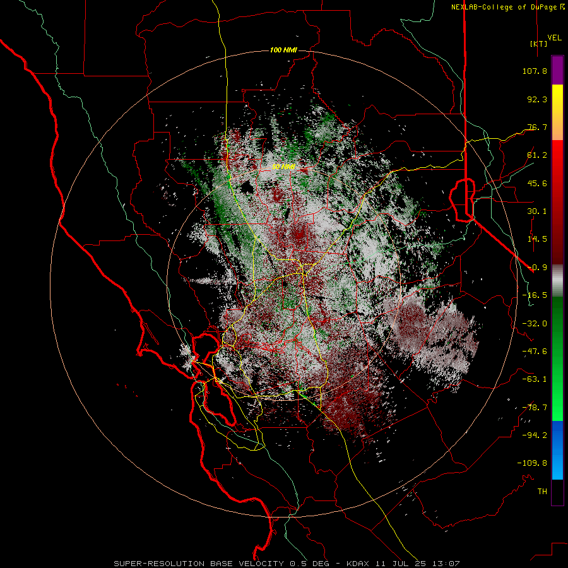Click the [KT] units label
Viewport: 568px width, 568px height.
point(539,44)
